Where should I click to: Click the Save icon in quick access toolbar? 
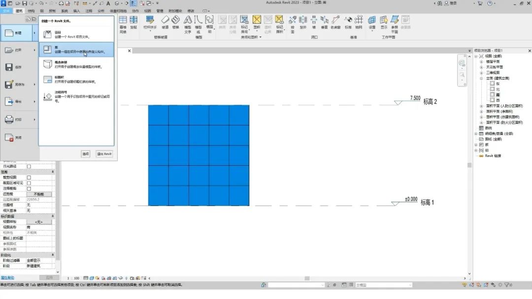point(25,3)
